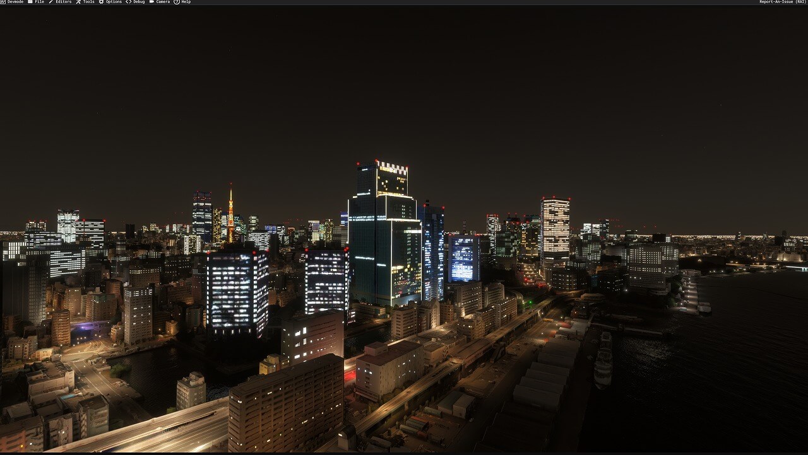Viewport: 808px width, 455px height.
Task: Open the File menu
Action: click(36, 2)
